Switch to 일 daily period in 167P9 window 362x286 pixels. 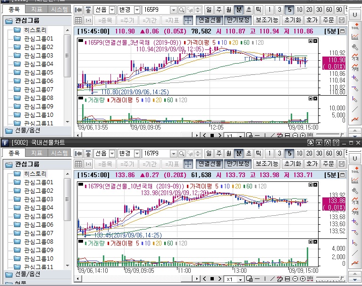point(209,154)
